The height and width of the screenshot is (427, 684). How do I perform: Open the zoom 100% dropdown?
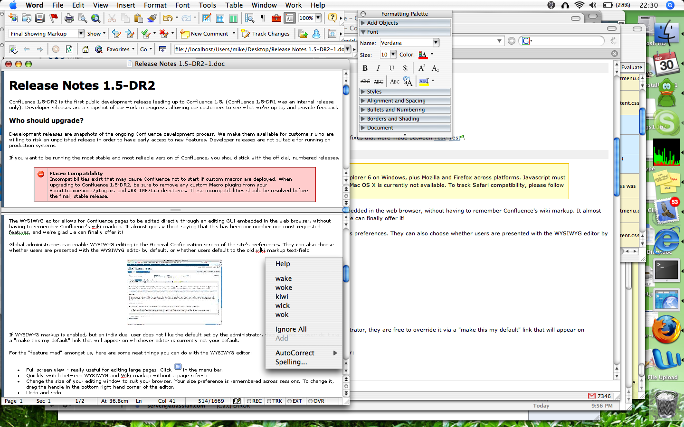click(x=318, y=18)
